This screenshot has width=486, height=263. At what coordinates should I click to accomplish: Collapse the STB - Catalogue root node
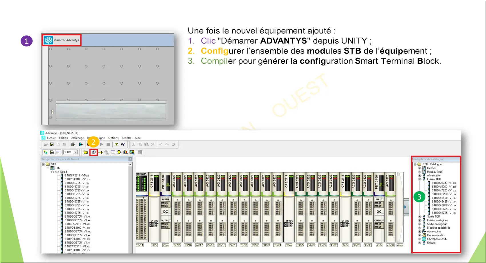tap(415, 164)
